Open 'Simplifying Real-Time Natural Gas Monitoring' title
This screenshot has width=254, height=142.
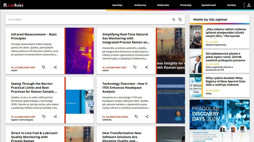coord(126,38)
